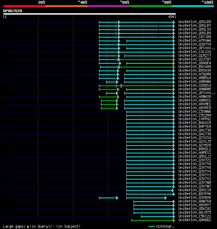The height and width of the screenshot is (229, 217).
Task: Select the UniRef100_A2YM28 label
Action: tap(195, 145)
